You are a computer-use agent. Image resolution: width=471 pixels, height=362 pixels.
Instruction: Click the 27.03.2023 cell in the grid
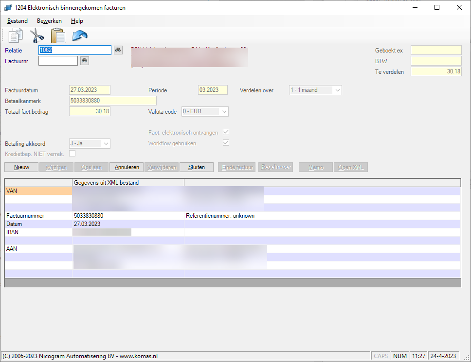coord(128,224)
